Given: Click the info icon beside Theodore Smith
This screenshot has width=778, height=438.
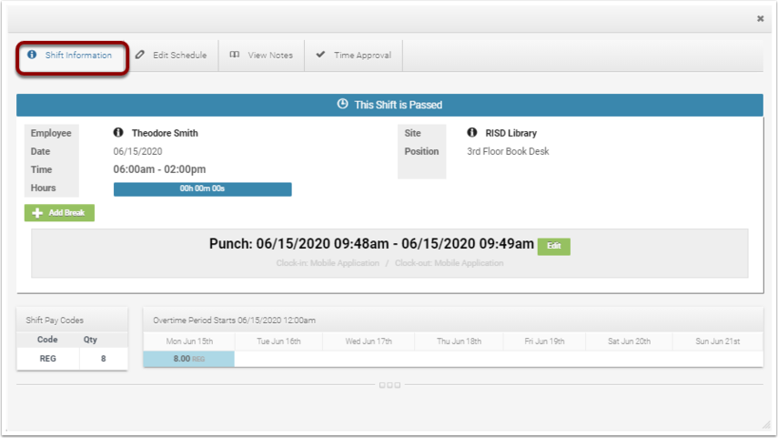Looking at the screenshot, I should coord(118,133).
